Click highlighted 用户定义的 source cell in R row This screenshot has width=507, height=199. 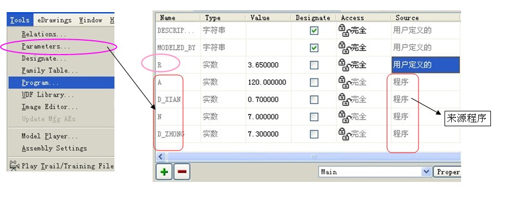point(426,65)
